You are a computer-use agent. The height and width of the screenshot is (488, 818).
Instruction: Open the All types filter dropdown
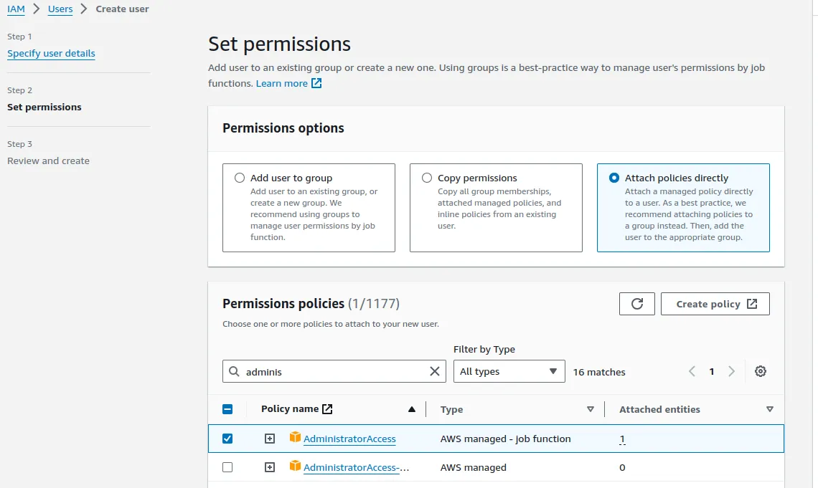(x=509, y=371)
